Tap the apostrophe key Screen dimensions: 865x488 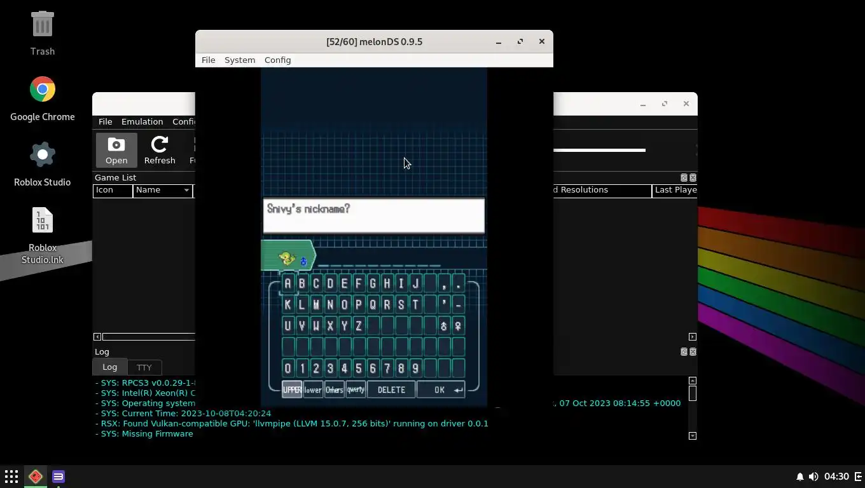coord(444,304)
